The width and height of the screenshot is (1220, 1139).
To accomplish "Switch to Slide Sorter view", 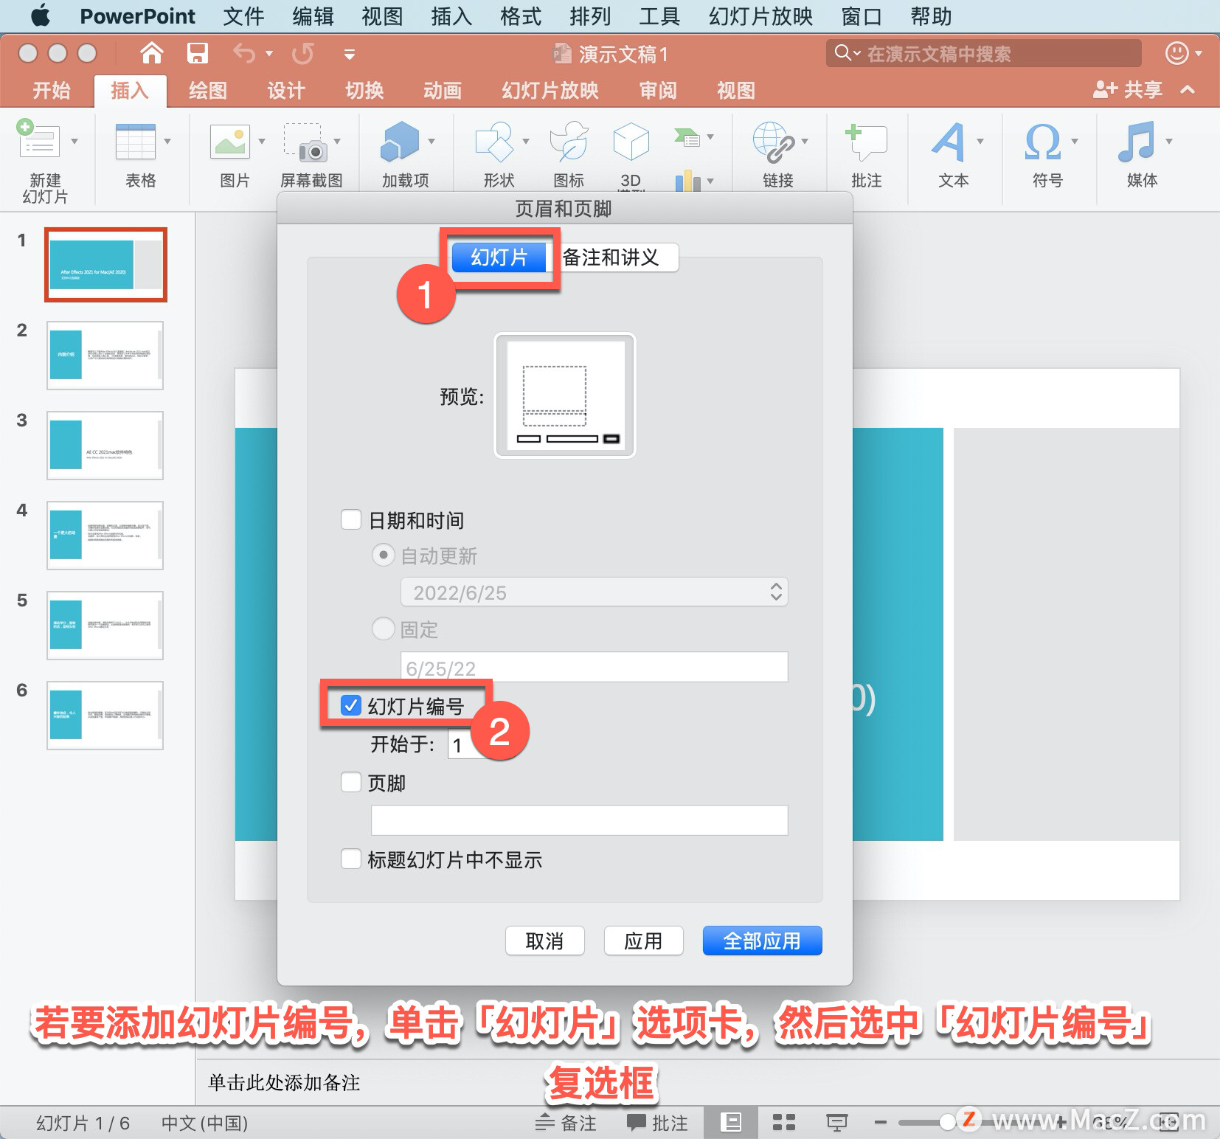I will tap(783, 1123).
